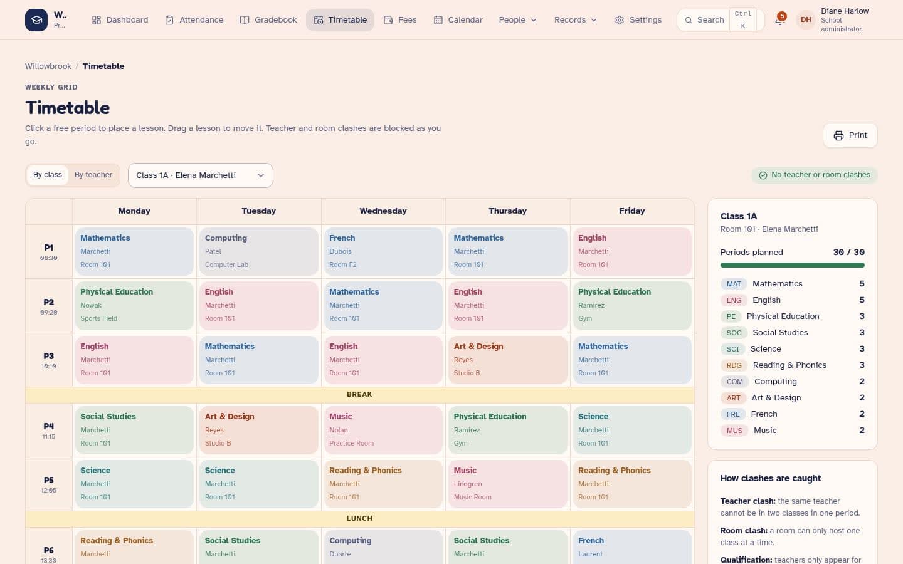
Task: Select Thursday P5 Music lesson with Lindgren
Action: [508, 484]
